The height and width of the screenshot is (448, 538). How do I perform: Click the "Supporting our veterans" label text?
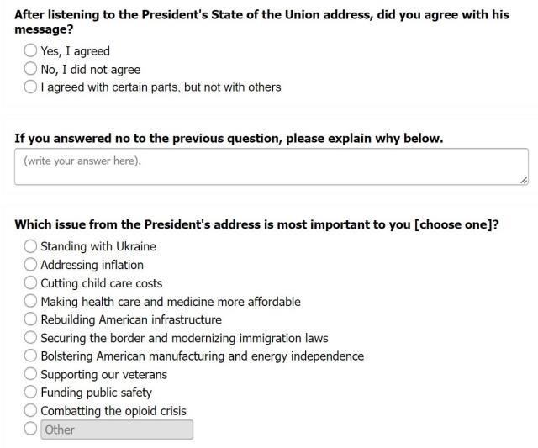click(x=104, y=374)
